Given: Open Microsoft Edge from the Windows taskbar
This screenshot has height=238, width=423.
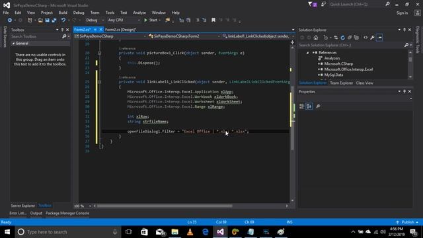Looking at the screenshot, I should (x=206, y=232).
